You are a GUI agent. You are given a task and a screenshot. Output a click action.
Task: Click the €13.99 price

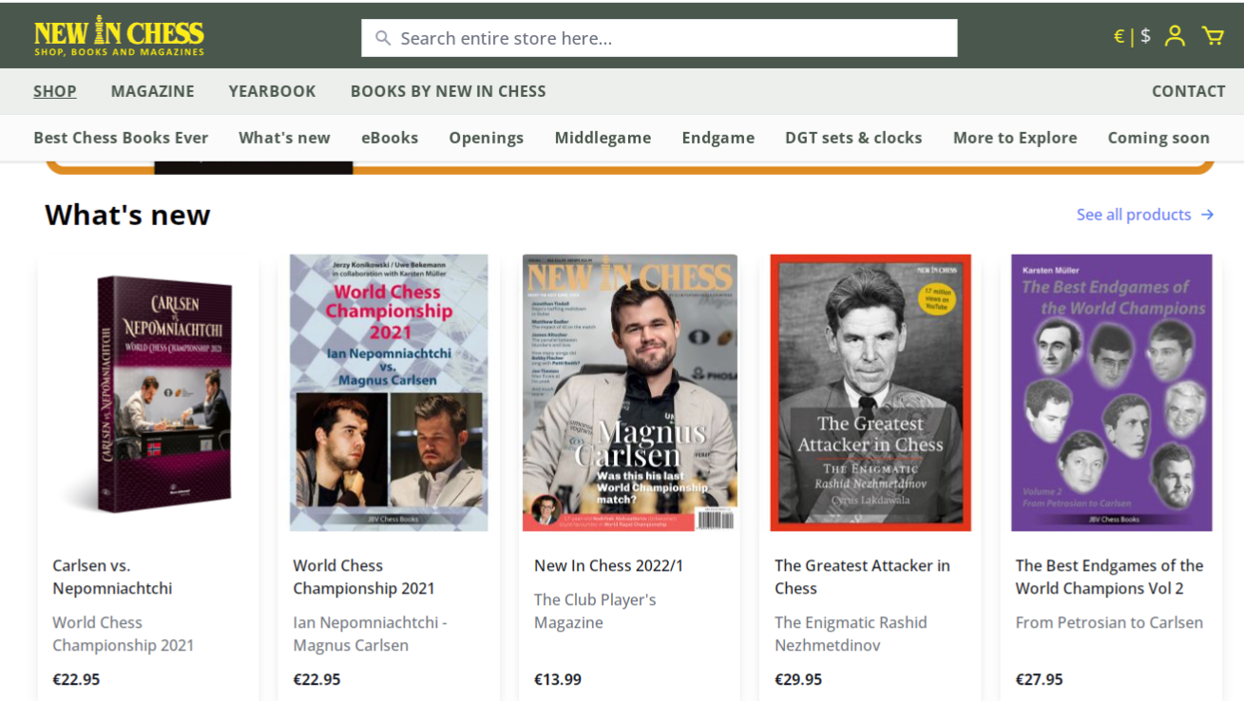tap(558, 679)
